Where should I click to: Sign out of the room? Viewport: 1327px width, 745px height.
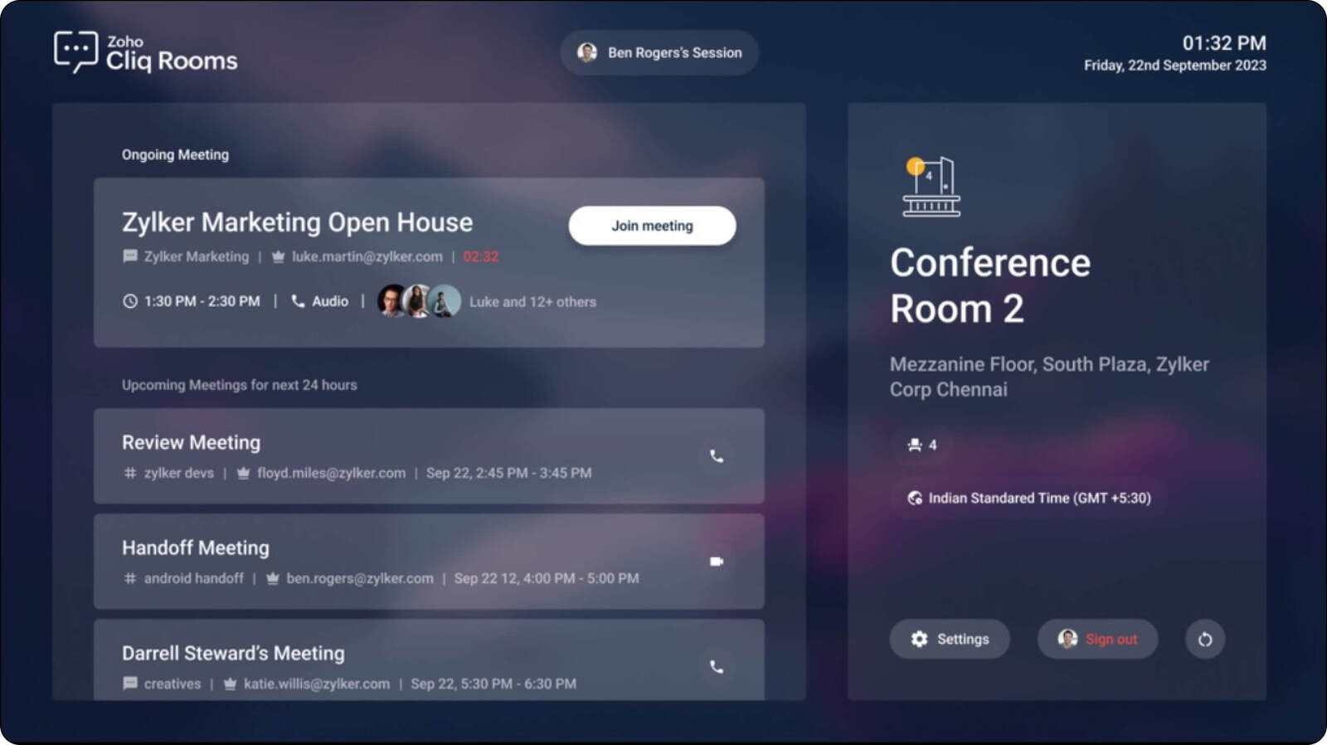[x=1097, y=639]
